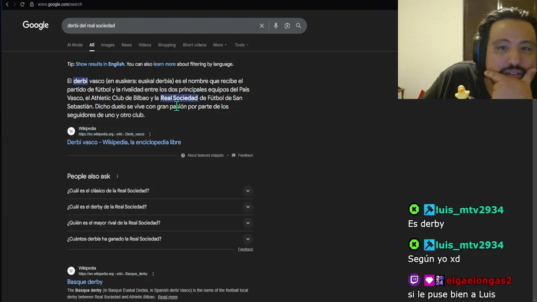Click inside the Google search input field
The width and height of the screenshot is (537, 302).
(162, 26)
